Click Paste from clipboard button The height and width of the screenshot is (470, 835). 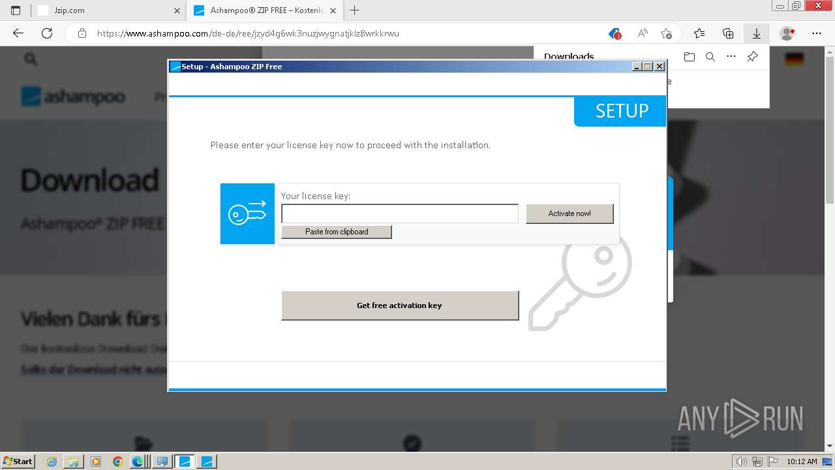[337, 232]
